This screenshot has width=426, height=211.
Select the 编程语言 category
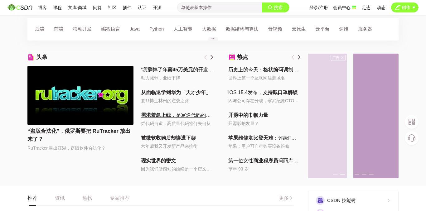111,29
